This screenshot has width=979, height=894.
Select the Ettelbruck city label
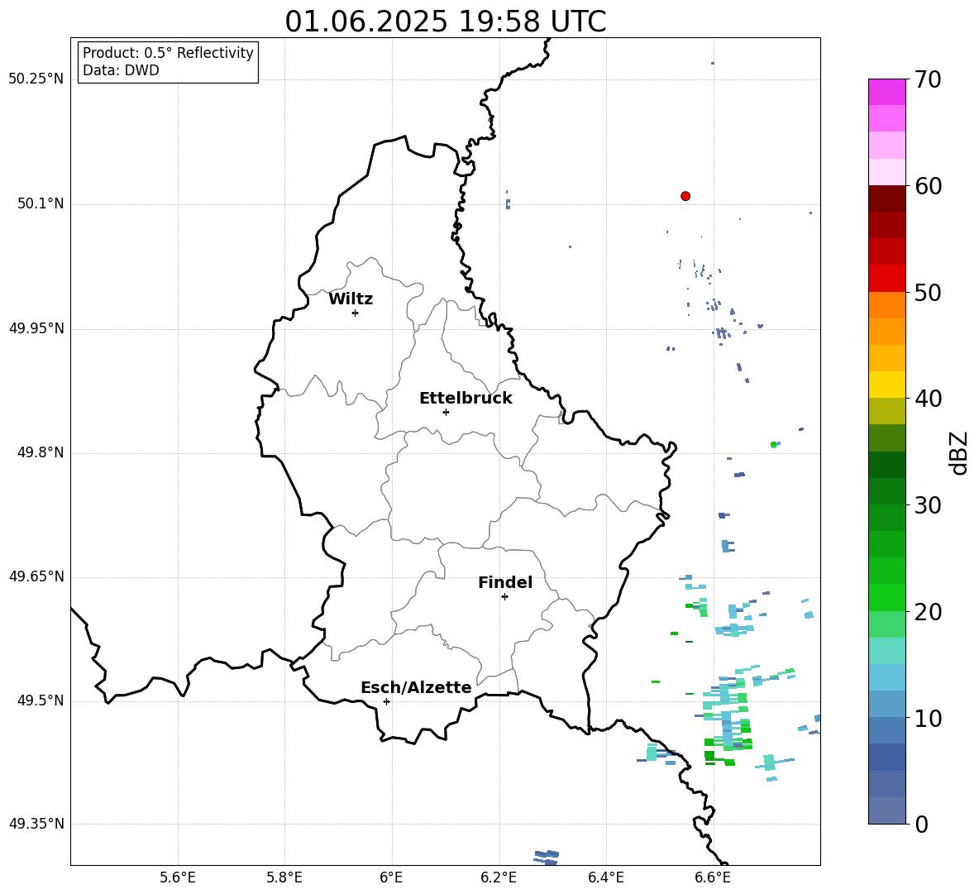click(466, 399)
